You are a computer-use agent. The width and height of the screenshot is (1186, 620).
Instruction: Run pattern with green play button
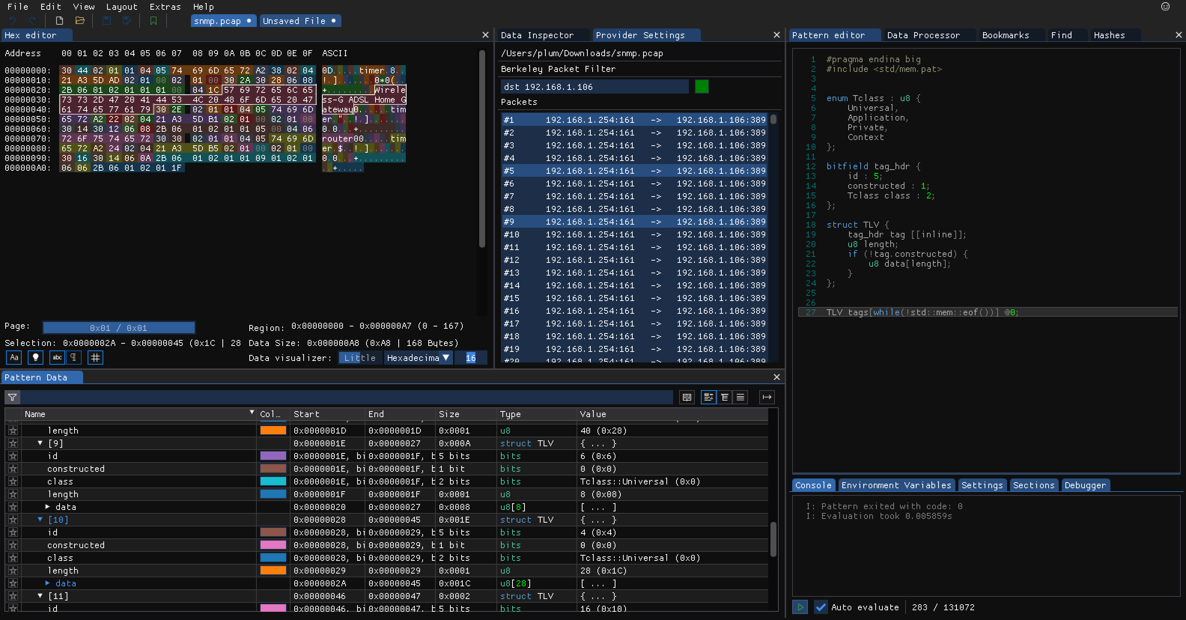click(800, 607)
